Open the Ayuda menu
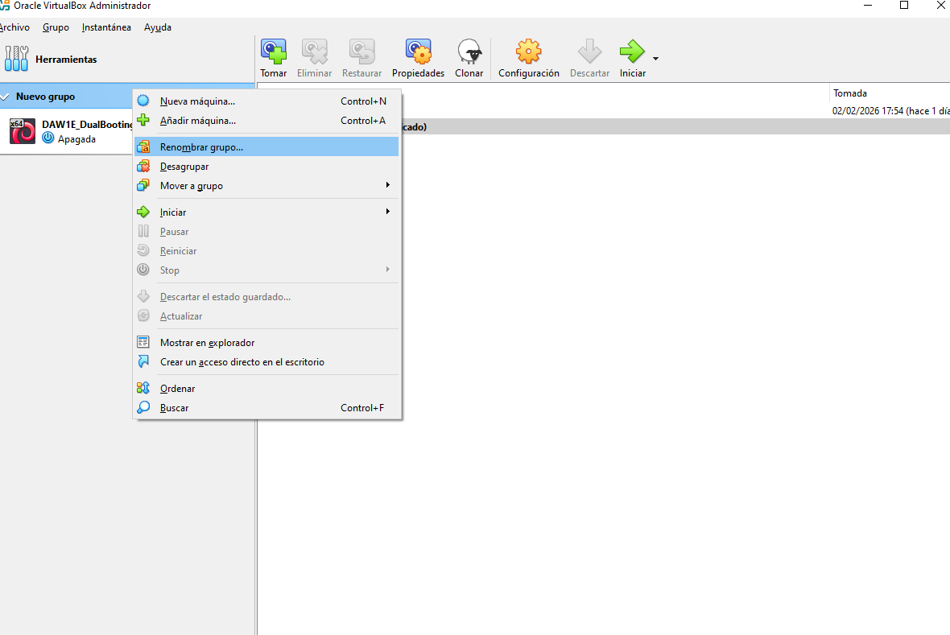The height and width of the screenshot is (635, 950). (x=158, y=27)
